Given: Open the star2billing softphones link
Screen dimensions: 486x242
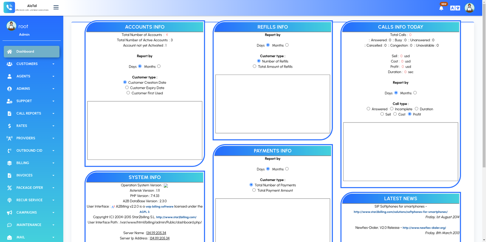Looking at the screenshot, I should [400, 212].
